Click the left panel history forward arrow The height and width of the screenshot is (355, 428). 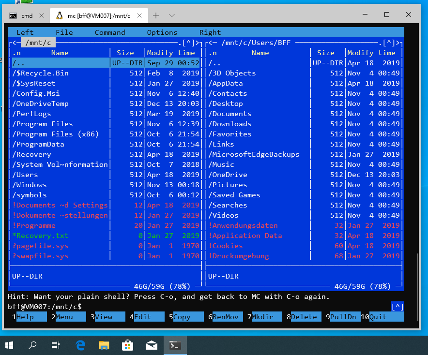tap(198, 43)
